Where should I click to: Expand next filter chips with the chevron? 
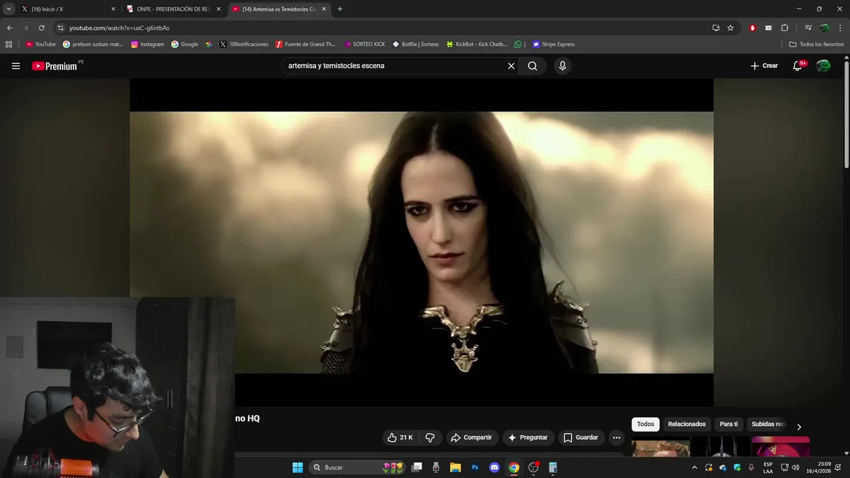coord(799,427)
